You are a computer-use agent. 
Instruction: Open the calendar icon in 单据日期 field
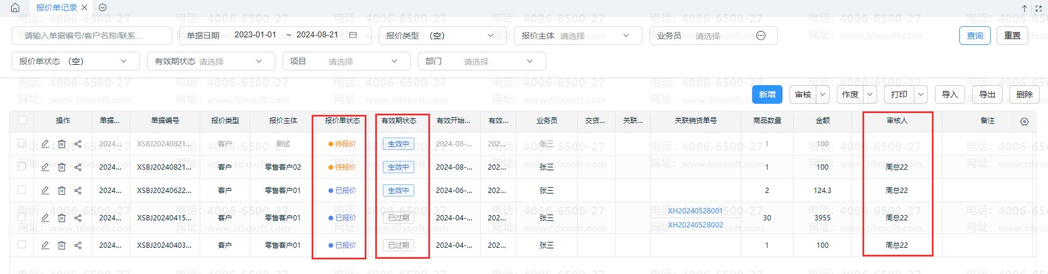coord(353,35)
